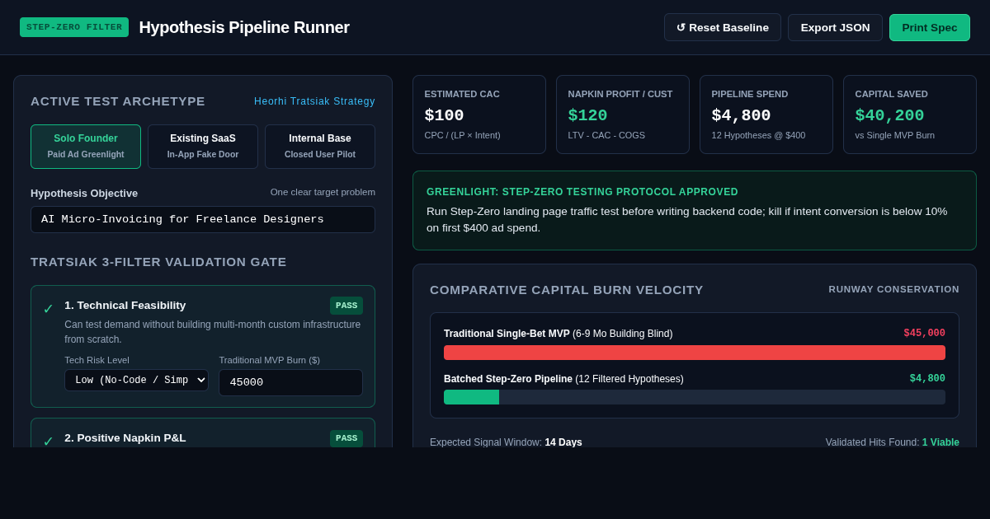Click 'One clear target problem' hint
The width and height of the screenshot is (990, 519).
(x=323, y=192)
